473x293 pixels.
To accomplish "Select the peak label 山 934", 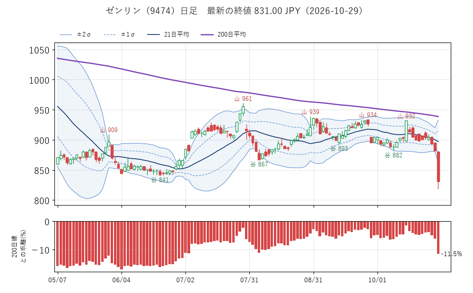I will pos(368,115).
